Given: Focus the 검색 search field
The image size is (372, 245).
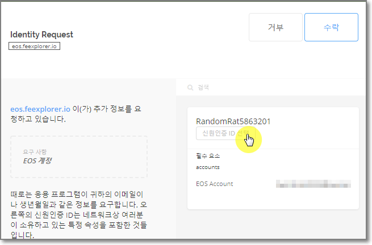Looking at the screenshot, I should click(271, 87).
